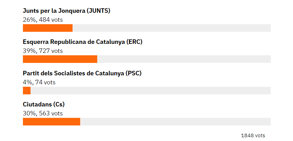This screenshot has height=141, width=293.
Task: Click the 39% percentage figure
Action: click(x=28, y=51)
